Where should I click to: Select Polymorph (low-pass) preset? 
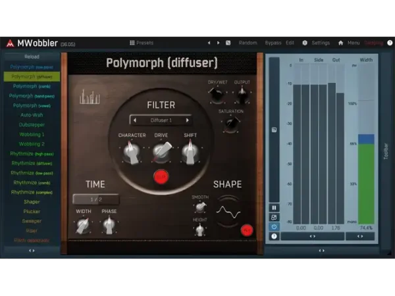coord(32,67)
